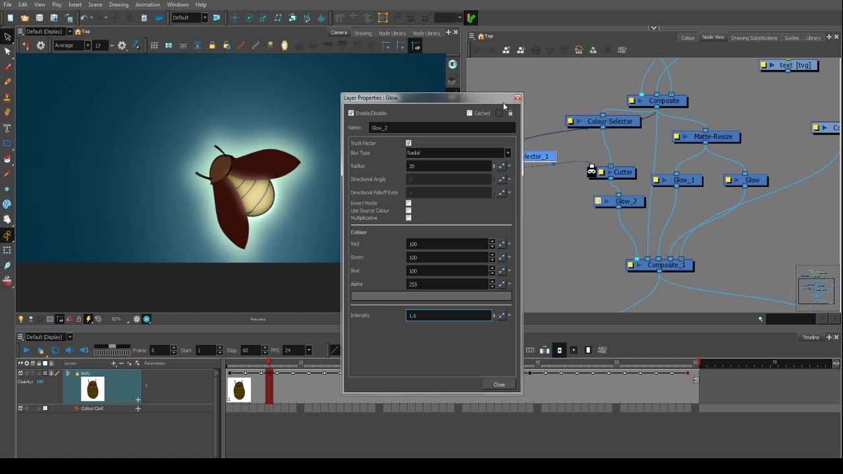Open the FPS 24 dropdown arrow
Viewport: 843px width, 474px height.
click(308, 350)
